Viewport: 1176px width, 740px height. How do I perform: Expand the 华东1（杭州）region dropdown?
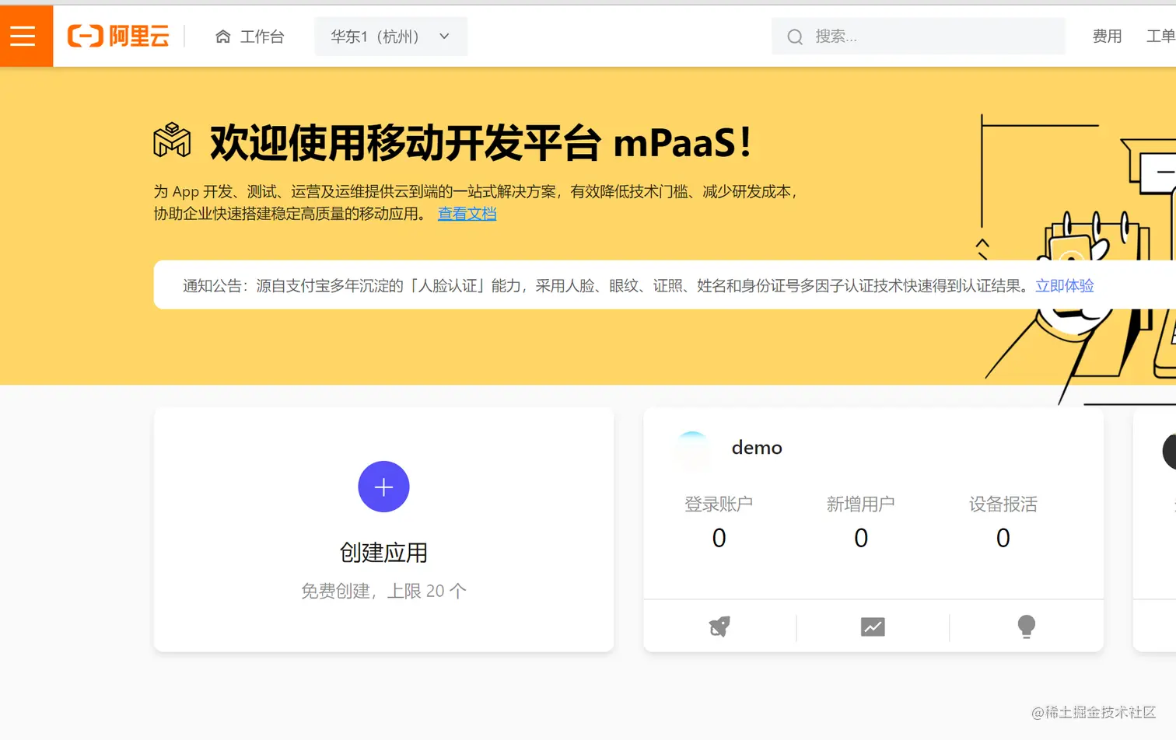(x=390, y=37)
